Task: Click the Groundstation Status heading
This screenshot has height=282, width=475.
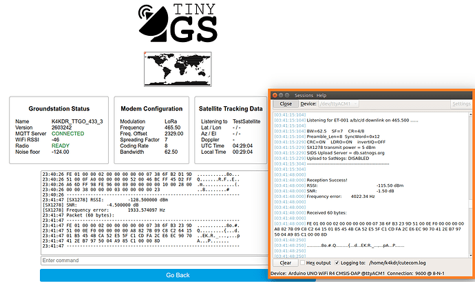Action: [x=59, y=109]
